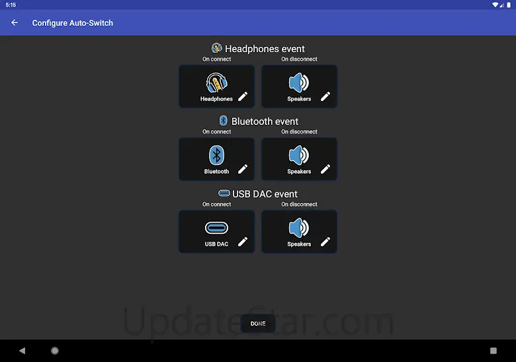Edit USB DAC on-disconnect Speakers with pencil
516x362 pixels.
(325, 242)
